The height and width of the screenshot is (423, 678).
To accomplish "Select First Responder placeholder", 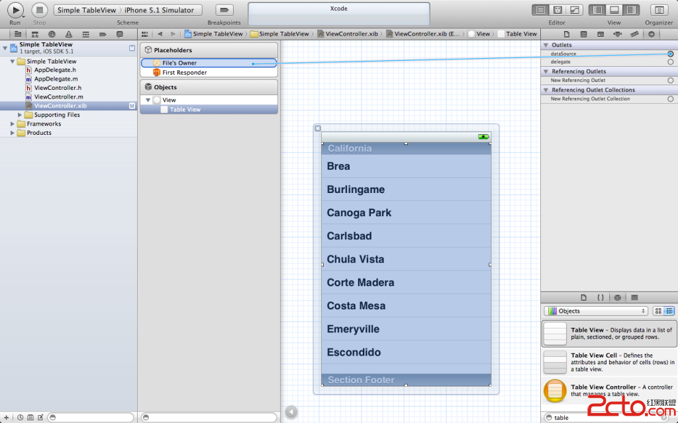I will [184, 73].
